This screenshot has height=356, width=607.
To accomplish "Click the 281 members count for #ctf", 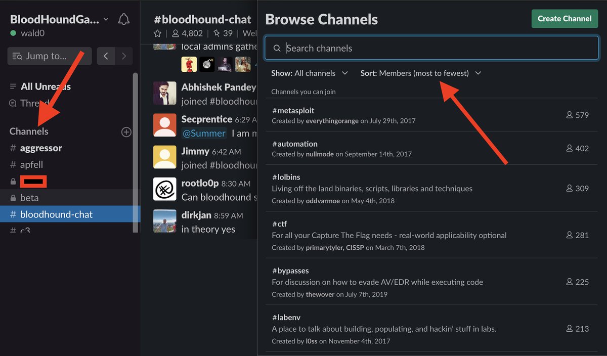I will click(x=578, y=235).
